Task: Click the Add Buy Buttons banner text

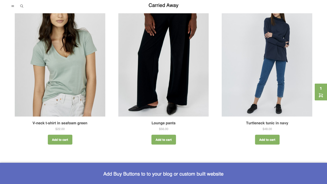Action: pyautogui.click(x=163, y=174)
